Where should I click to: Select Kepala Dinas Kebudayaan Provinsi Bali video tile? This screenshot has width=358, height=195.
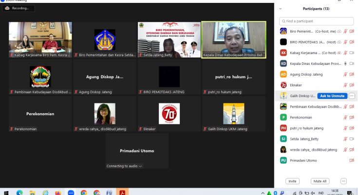pyautogui.click(x=233, y=39)
